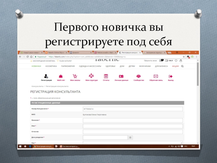Open ПАРФЮМЕРИЯ menu item
Viewport: 217px width, 163px height.
pos(68,66)
